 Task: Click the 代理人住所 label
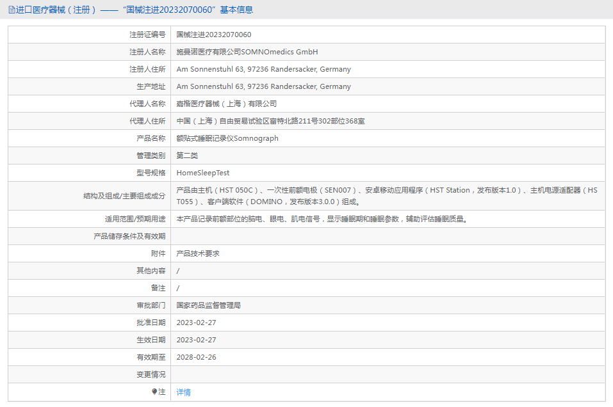click(x=147, y=121)
